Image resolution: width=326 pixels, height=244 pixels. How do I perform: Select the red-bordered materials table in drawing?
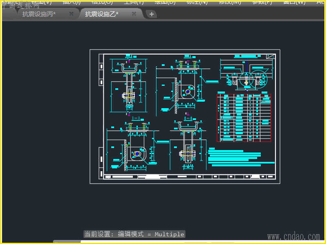tap(244, 118)
